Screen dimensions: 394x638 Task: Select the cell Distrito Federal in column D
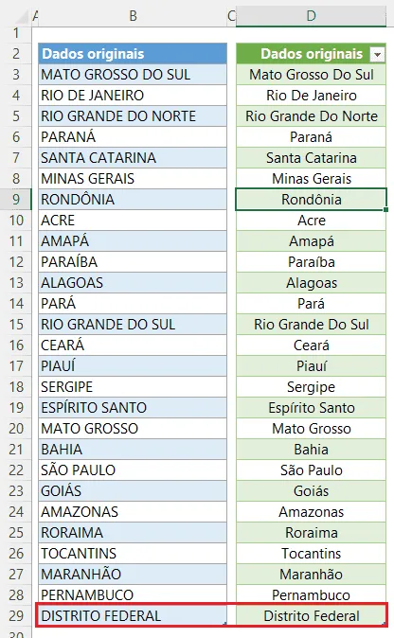tap(311, 616)
